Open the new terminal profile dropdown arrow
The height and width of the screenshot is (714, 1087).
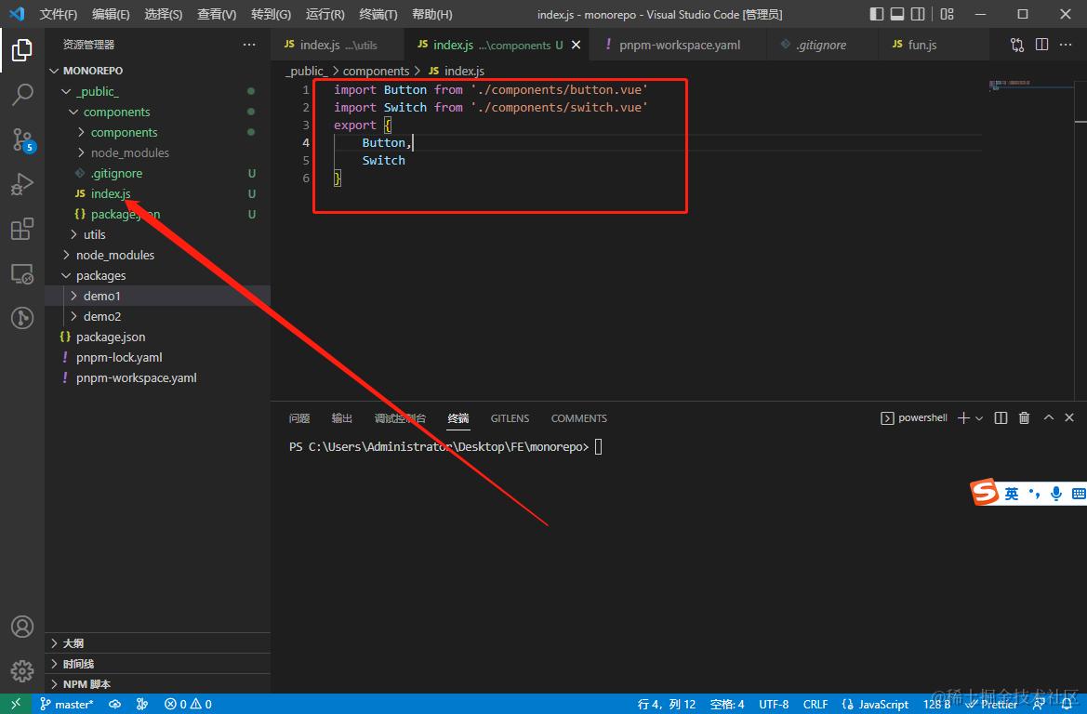979,418
